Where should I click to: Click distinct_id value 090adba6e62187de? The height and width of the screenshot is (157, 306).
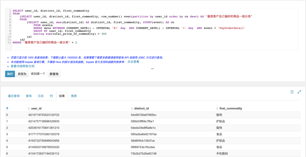pyautogui.click(x=144, y=134)
